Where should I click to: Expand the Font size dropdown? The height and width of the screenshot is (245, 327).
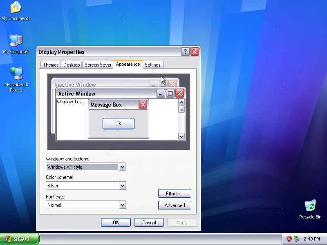click(x=122, y=205)
